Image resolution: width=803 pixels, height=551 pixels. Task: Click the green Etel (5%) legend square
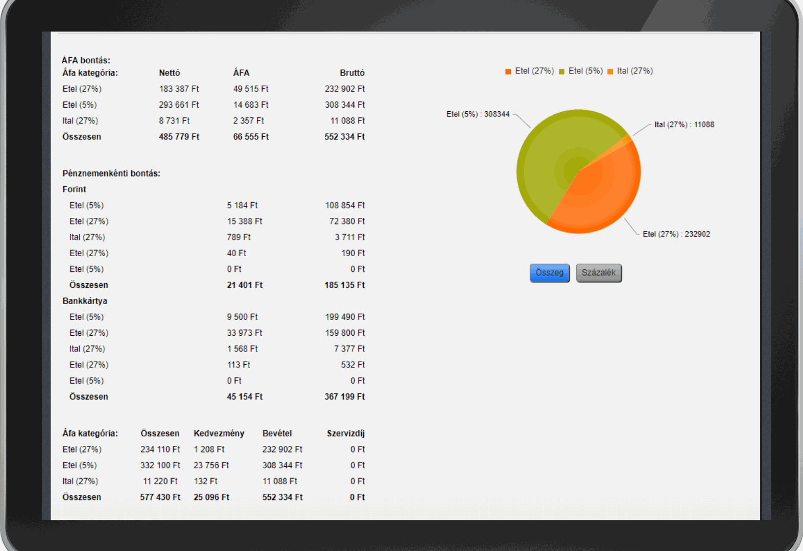[x=561, y=71]
